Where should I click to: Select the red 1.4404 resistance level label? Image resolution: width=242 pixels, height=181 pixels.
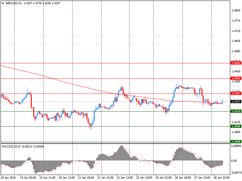[236, 78]
